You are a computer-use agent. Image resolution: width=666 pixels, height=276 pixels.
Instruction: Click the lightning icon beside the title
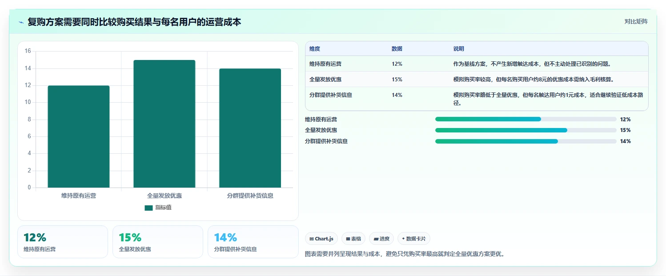[x=21, y=22]
